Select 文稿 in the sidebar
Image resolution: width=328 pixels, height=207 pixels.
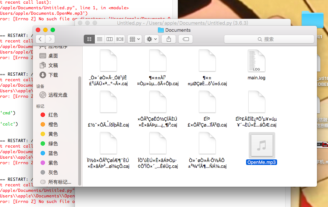tap(53, 65)
